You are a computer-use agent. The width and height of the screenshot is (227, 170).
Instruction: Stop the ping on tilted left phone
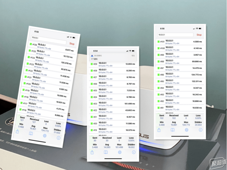[72, 44]
